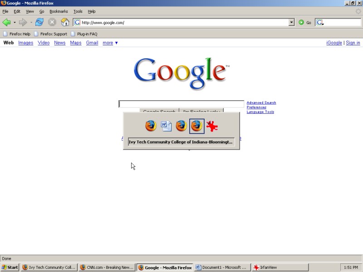The width and height of the screenshot is (363, 272).
Task: Open the Tools menu
Action: pyautogui.click(x=78, y=11)
